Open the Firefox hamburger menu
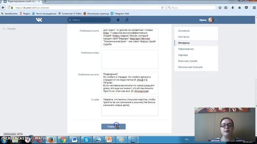Image resolution: width=257 pixels, height=144 pixels. point(254,8)
